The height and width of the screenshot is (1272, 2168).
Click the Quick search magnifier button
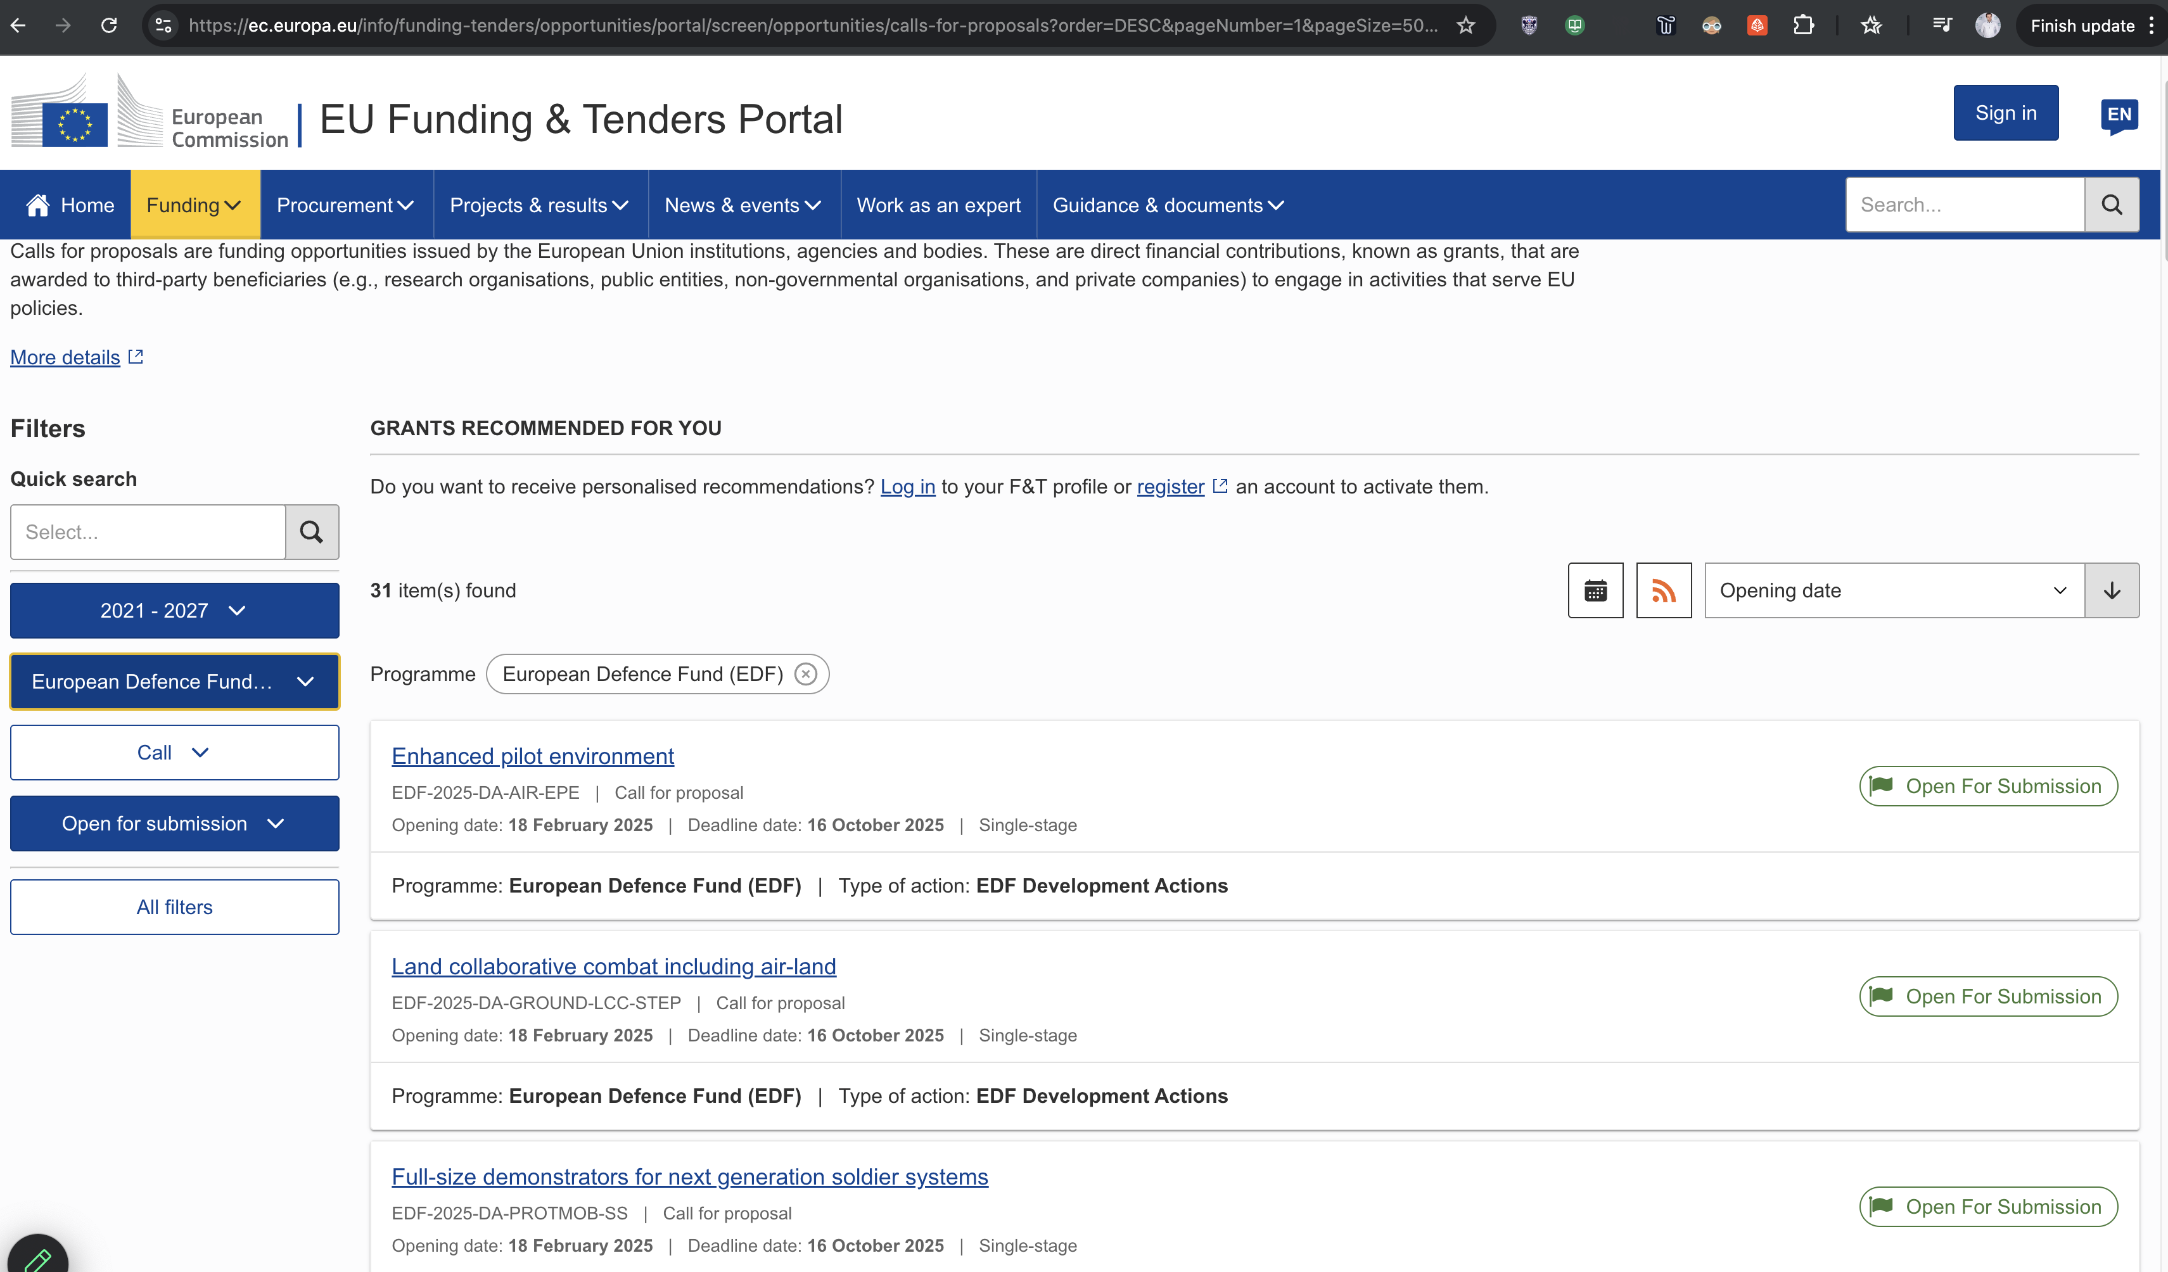[x=312, y=531]
